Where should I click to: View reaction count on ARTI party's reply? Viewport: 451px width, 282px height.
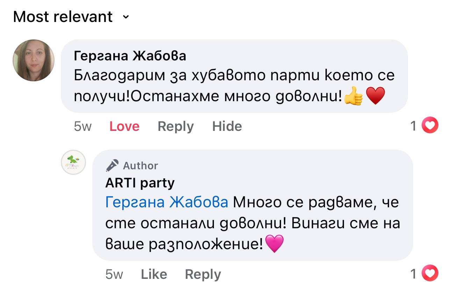[414, 274]
